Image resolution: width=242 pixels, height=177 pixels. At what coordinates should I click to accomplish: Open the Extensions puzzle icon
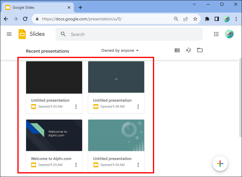point(207,19)
